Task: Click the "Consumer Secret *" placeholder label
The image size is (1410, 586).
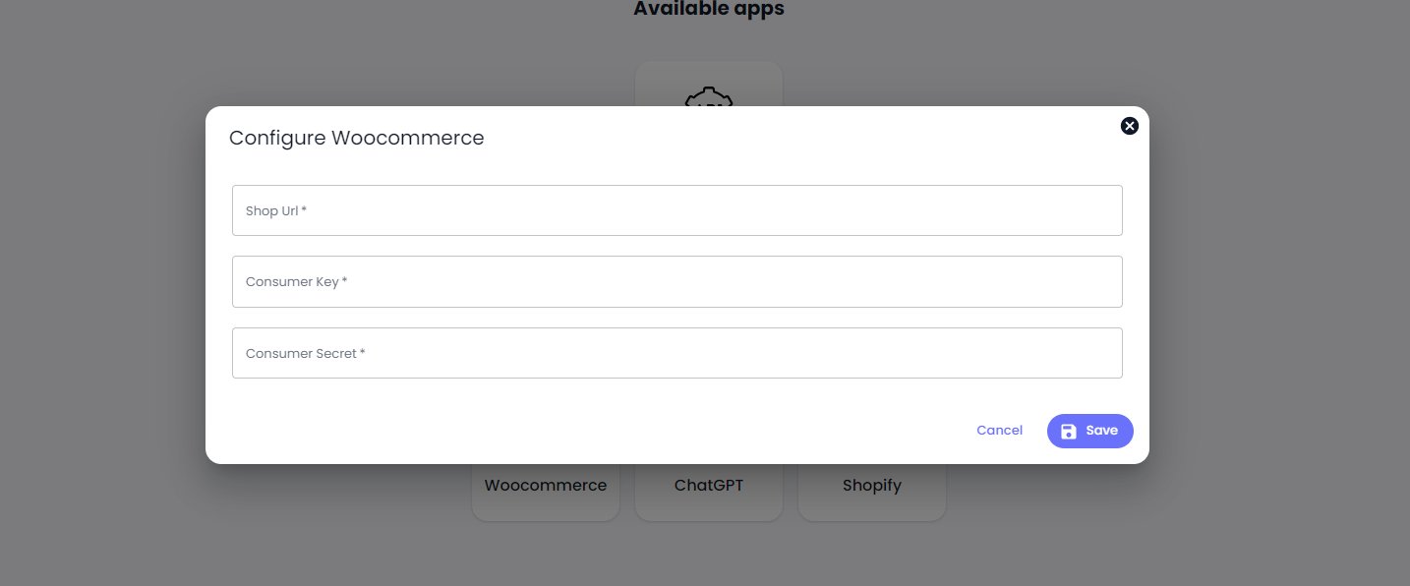Action: click(305, 354)
